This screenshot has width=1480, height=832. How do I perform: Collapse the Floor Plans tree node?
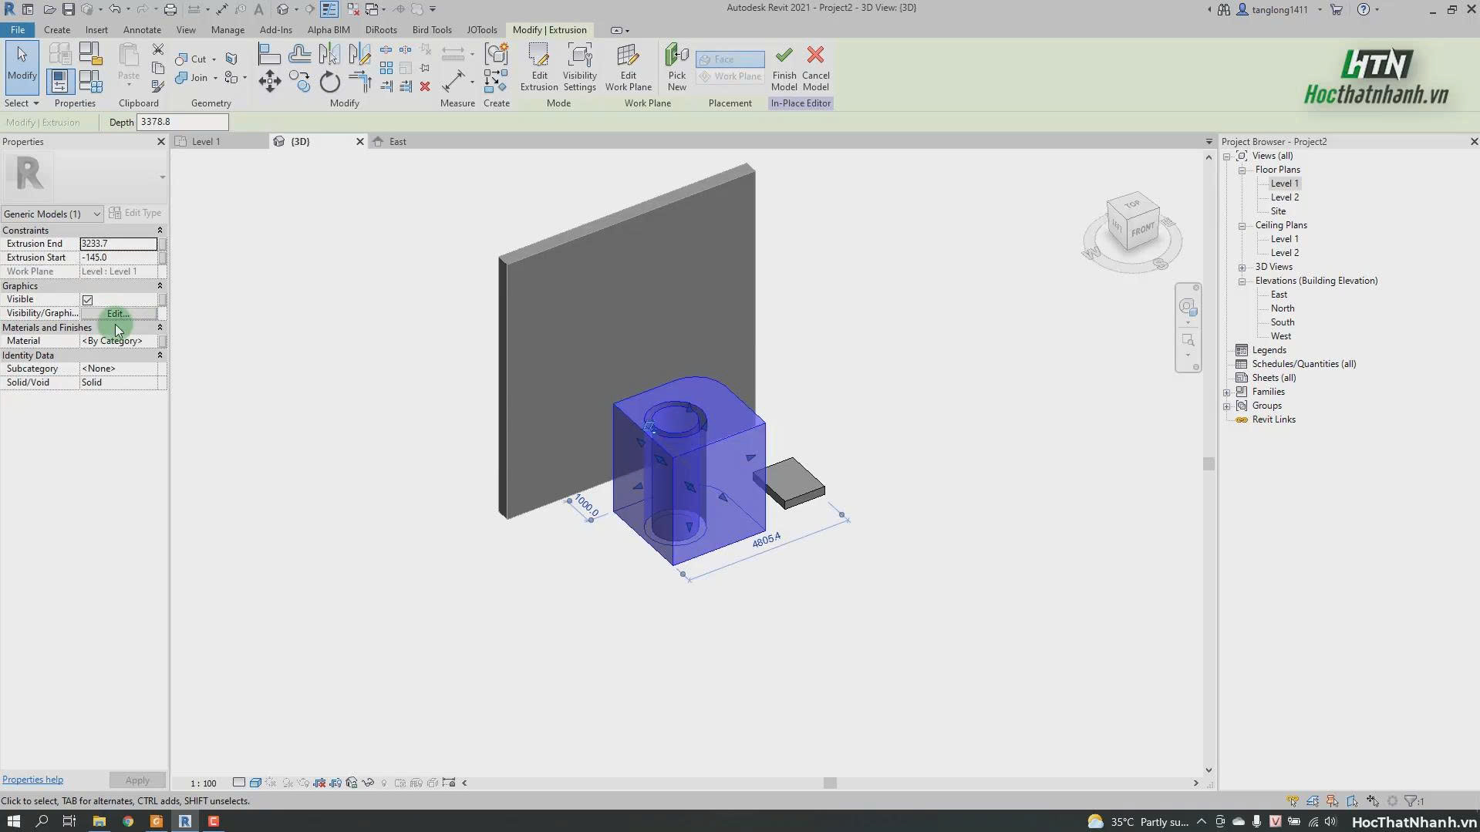click(x=1242, y=170)
